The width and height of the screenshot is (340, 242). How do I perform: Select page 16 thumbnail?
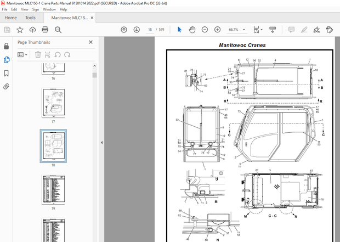(x=53, y=69)
